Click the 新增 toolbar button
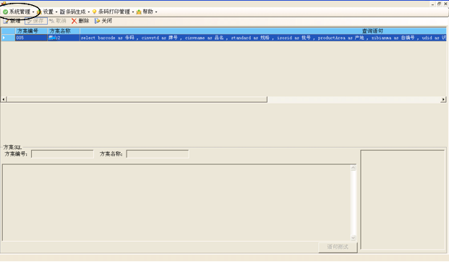The width and height of the screenshot is (449, 262). 12,21
